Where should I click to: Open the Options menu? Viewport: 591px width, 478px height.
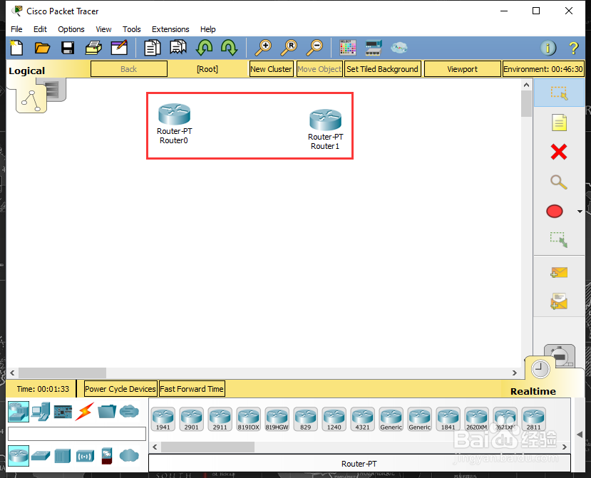(71, 29)
